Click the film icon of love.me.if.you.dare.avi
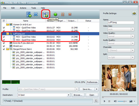The height and width of the screenshot is (106, 139). pos(11,43)
